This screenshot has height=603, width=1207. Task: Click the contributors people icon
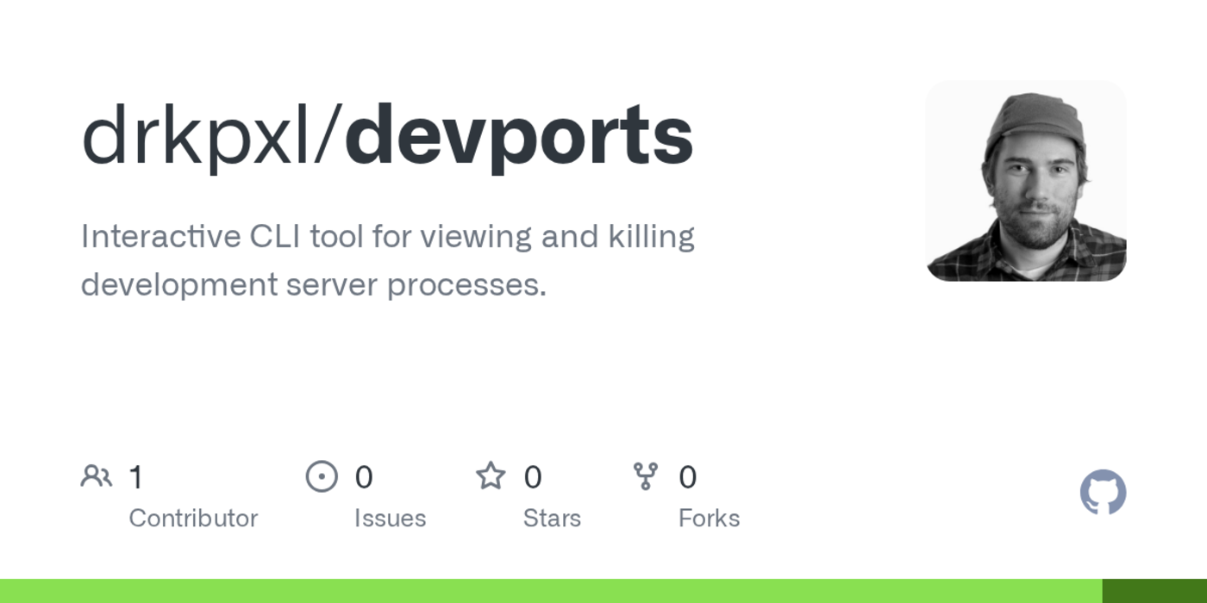click(97, 476)
